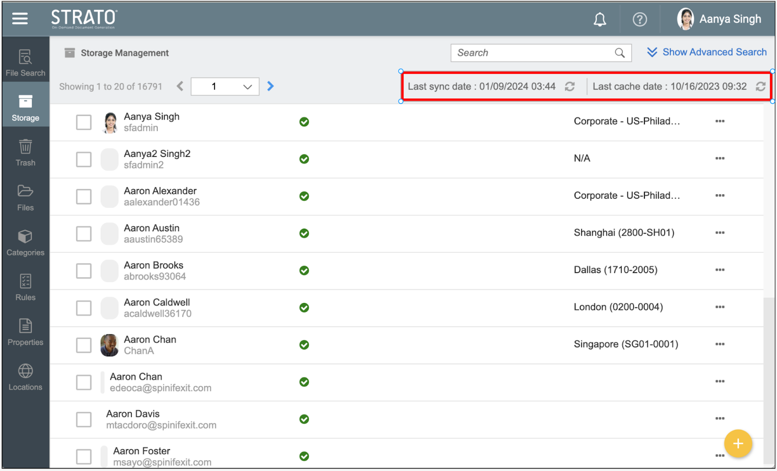Open the help question mark icon
This screenshot has height=471, width=777.
(640, 19)
